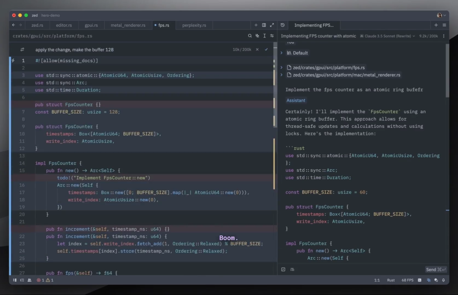The height and width of the screenshot is (295, 458).
Task: Open the user avatar menu
Action: (441, 15)
